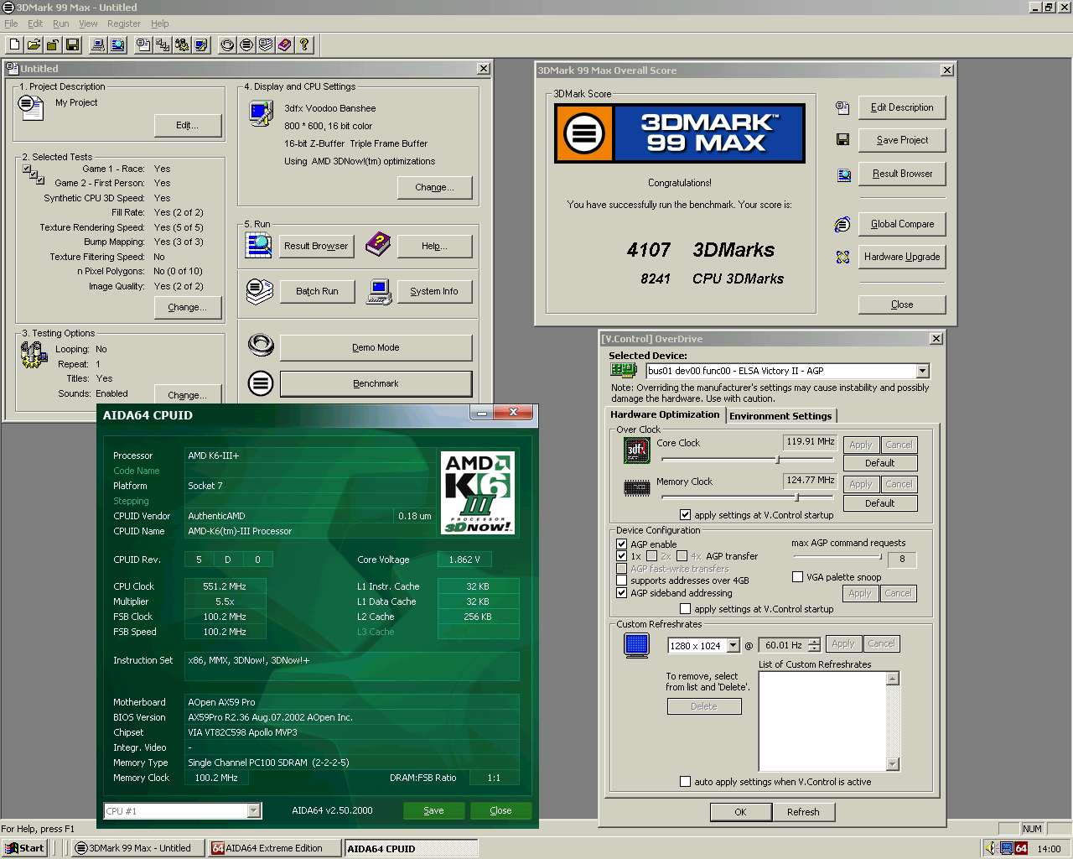
Task: Click the Demo Mode ring toolbar icon
Action: pyautogui.click(x=227, y=44)
